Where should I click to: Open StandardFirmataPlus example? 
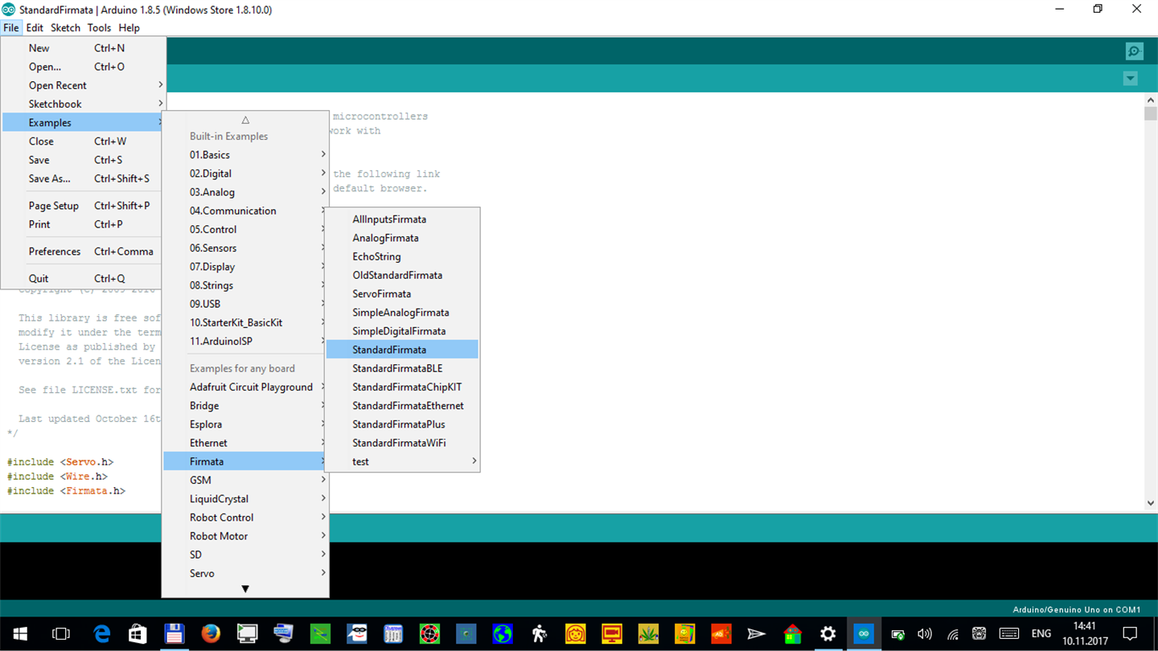402,424
